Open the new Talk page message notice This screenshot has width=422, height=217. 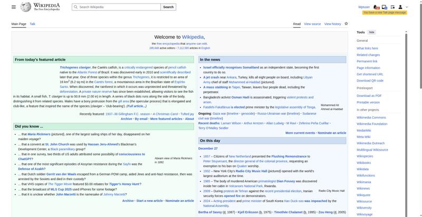pos(385,12)
